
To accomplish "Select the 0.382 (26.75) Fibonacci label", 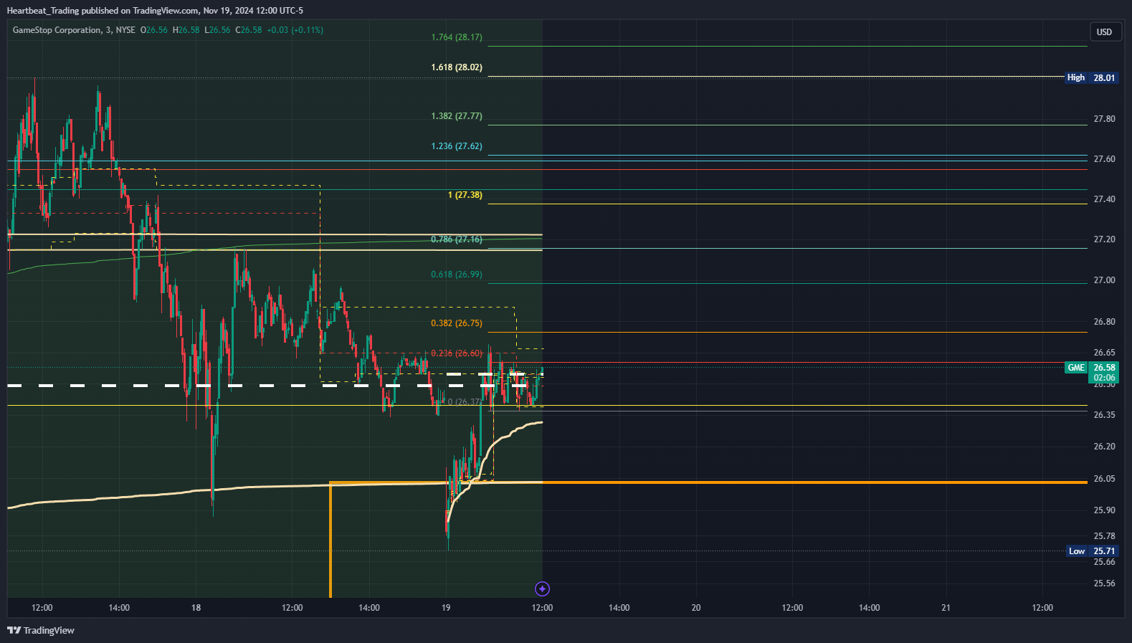I will click(457, 323).
